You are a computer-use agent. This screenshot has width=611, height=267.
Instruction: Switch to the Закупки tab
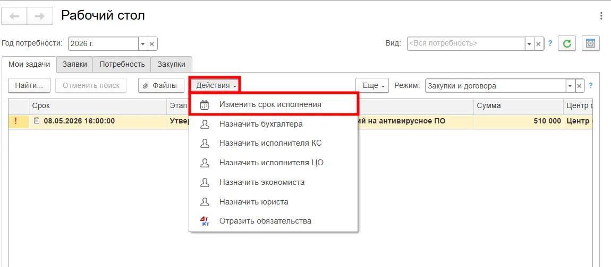[171, 65]
